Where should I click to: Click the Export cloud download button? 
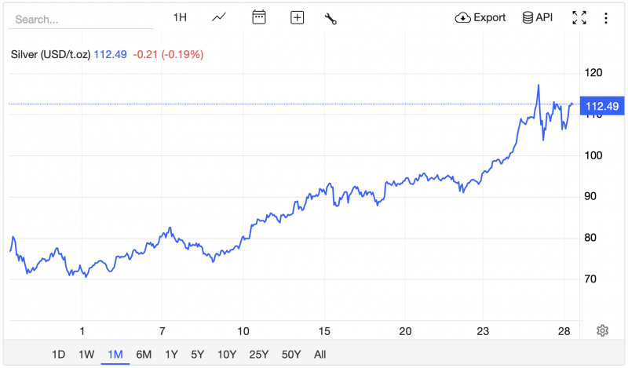pyautogui.click(x=480, y=17)
